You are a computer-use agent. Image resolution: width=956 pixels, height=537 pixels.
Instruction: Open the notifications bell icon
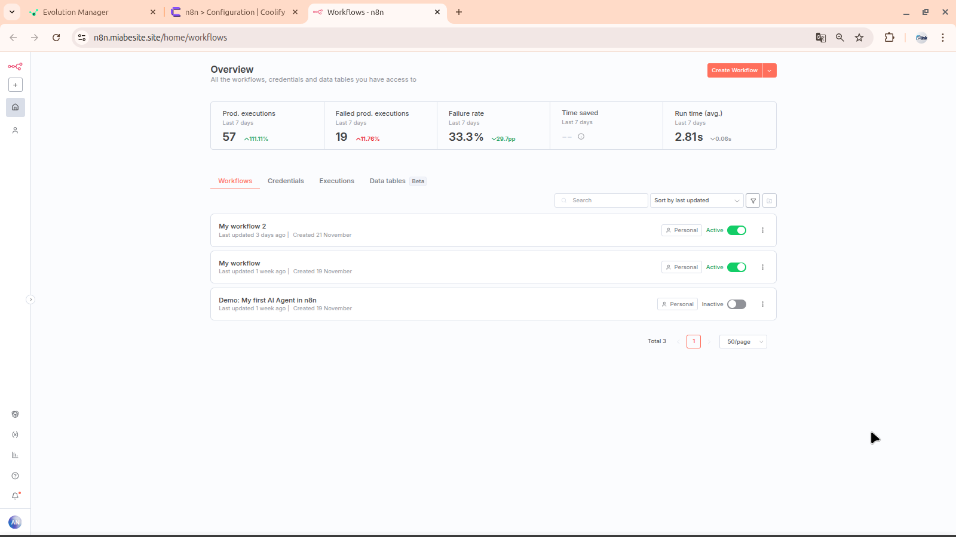15,496
